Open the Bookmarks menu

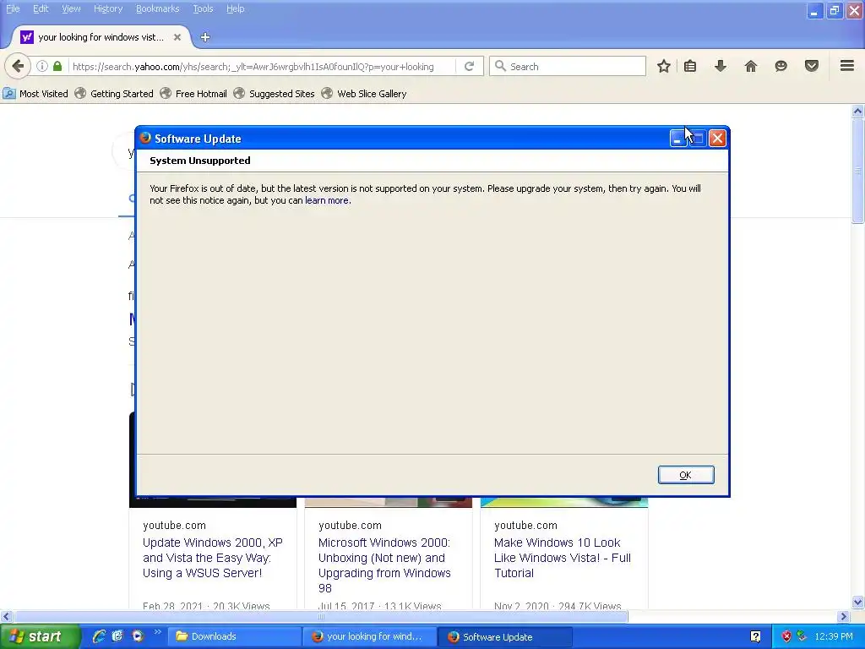[158, 8]
